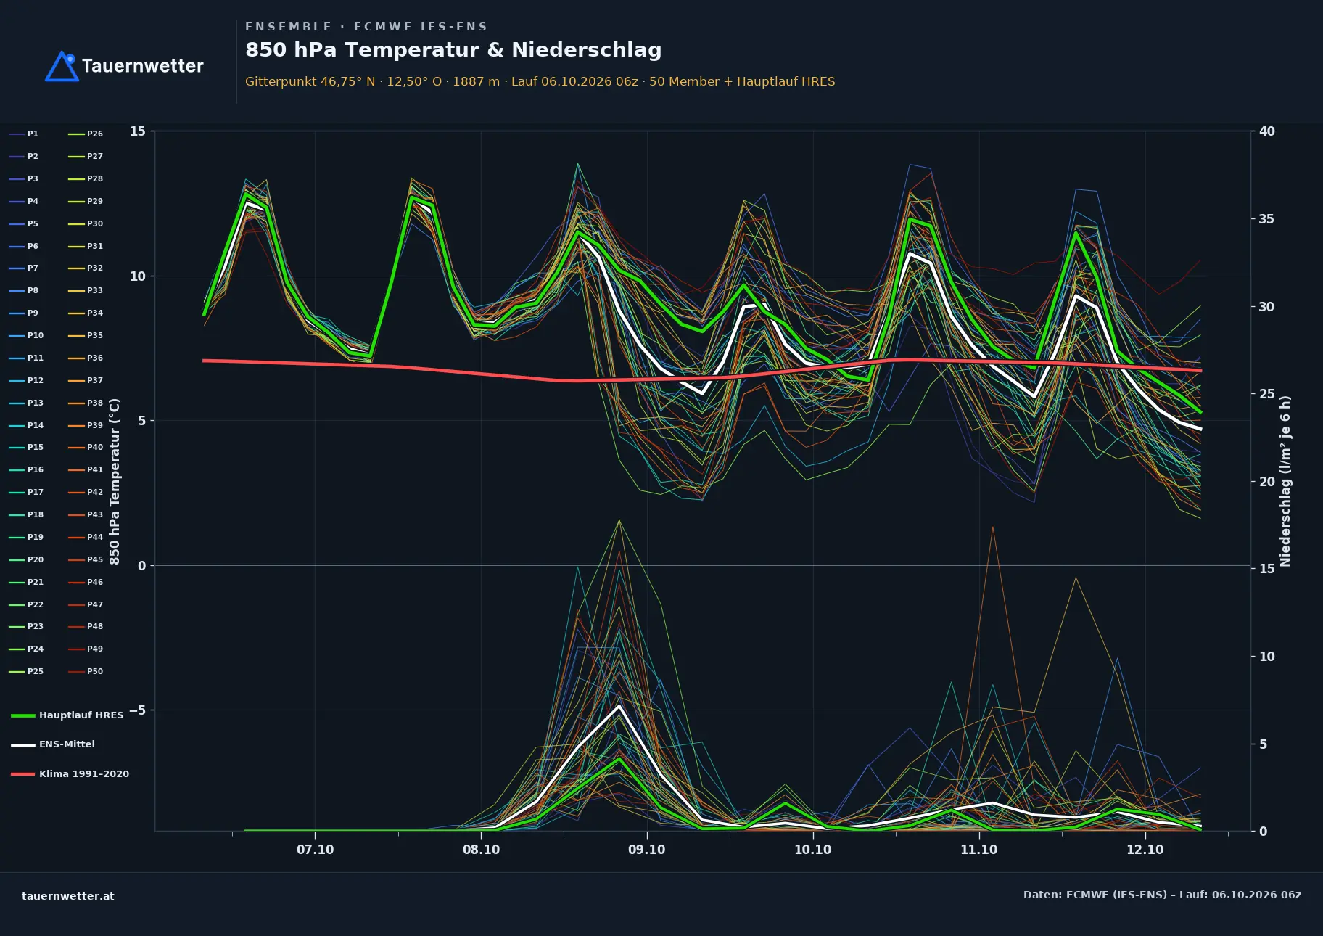The image size is (1323, 936).
Task: Click the P5 legend label
Action: pyautogui.click(x=33, y=223)
